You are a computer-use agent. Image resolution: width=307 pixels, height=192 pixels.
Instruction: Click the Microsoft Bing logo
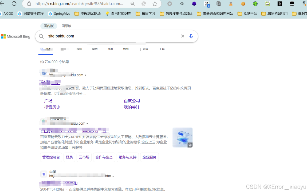[x=16, y=36]
